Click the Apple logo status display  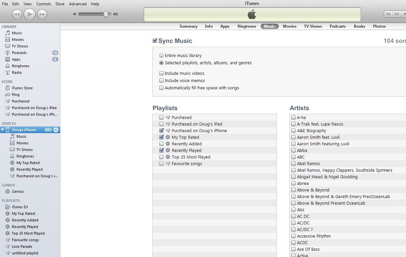pyautogui.click(x=252, y=14)
